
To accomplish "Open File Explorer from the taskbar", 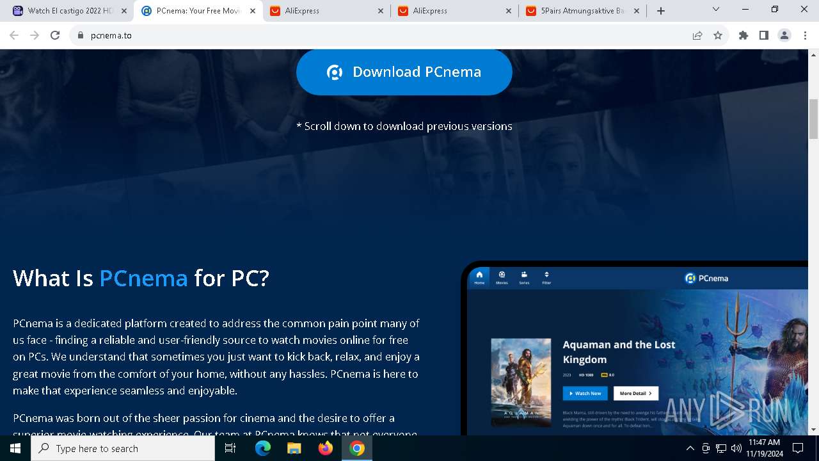I will [x=294, y=448].
